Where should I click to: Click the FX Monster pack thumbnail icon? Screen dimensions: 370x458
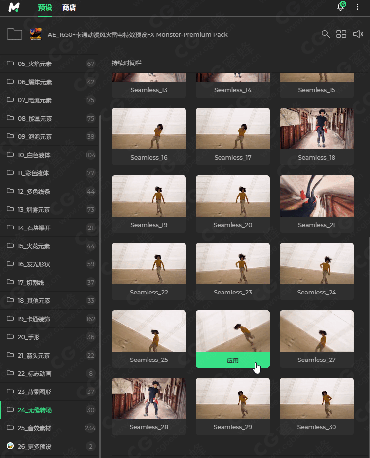(x=36, y=34)
